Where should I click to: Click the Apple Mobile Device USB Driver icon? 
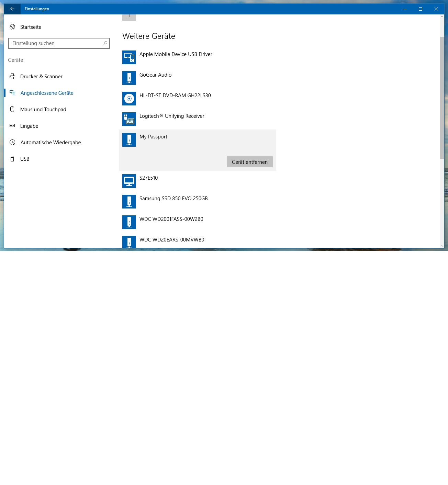[x=129, y=57]
